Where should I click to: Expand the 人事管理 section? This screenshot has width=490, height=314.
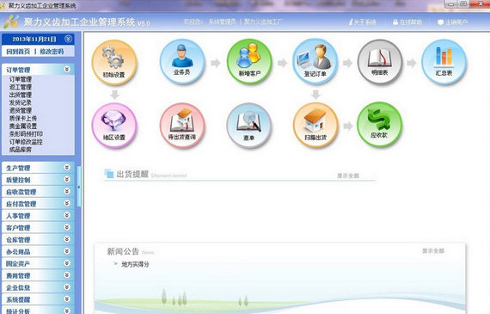coord(38,216)
